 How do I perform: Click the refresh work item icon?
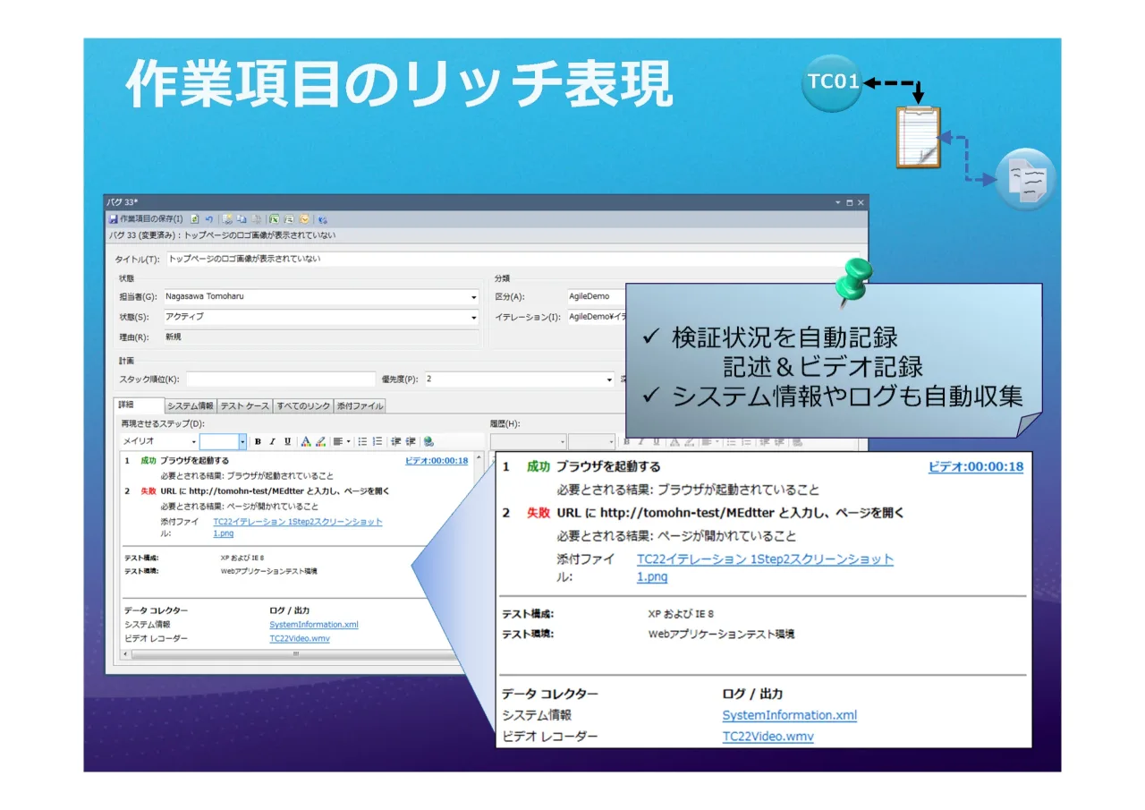coord(194,219)
